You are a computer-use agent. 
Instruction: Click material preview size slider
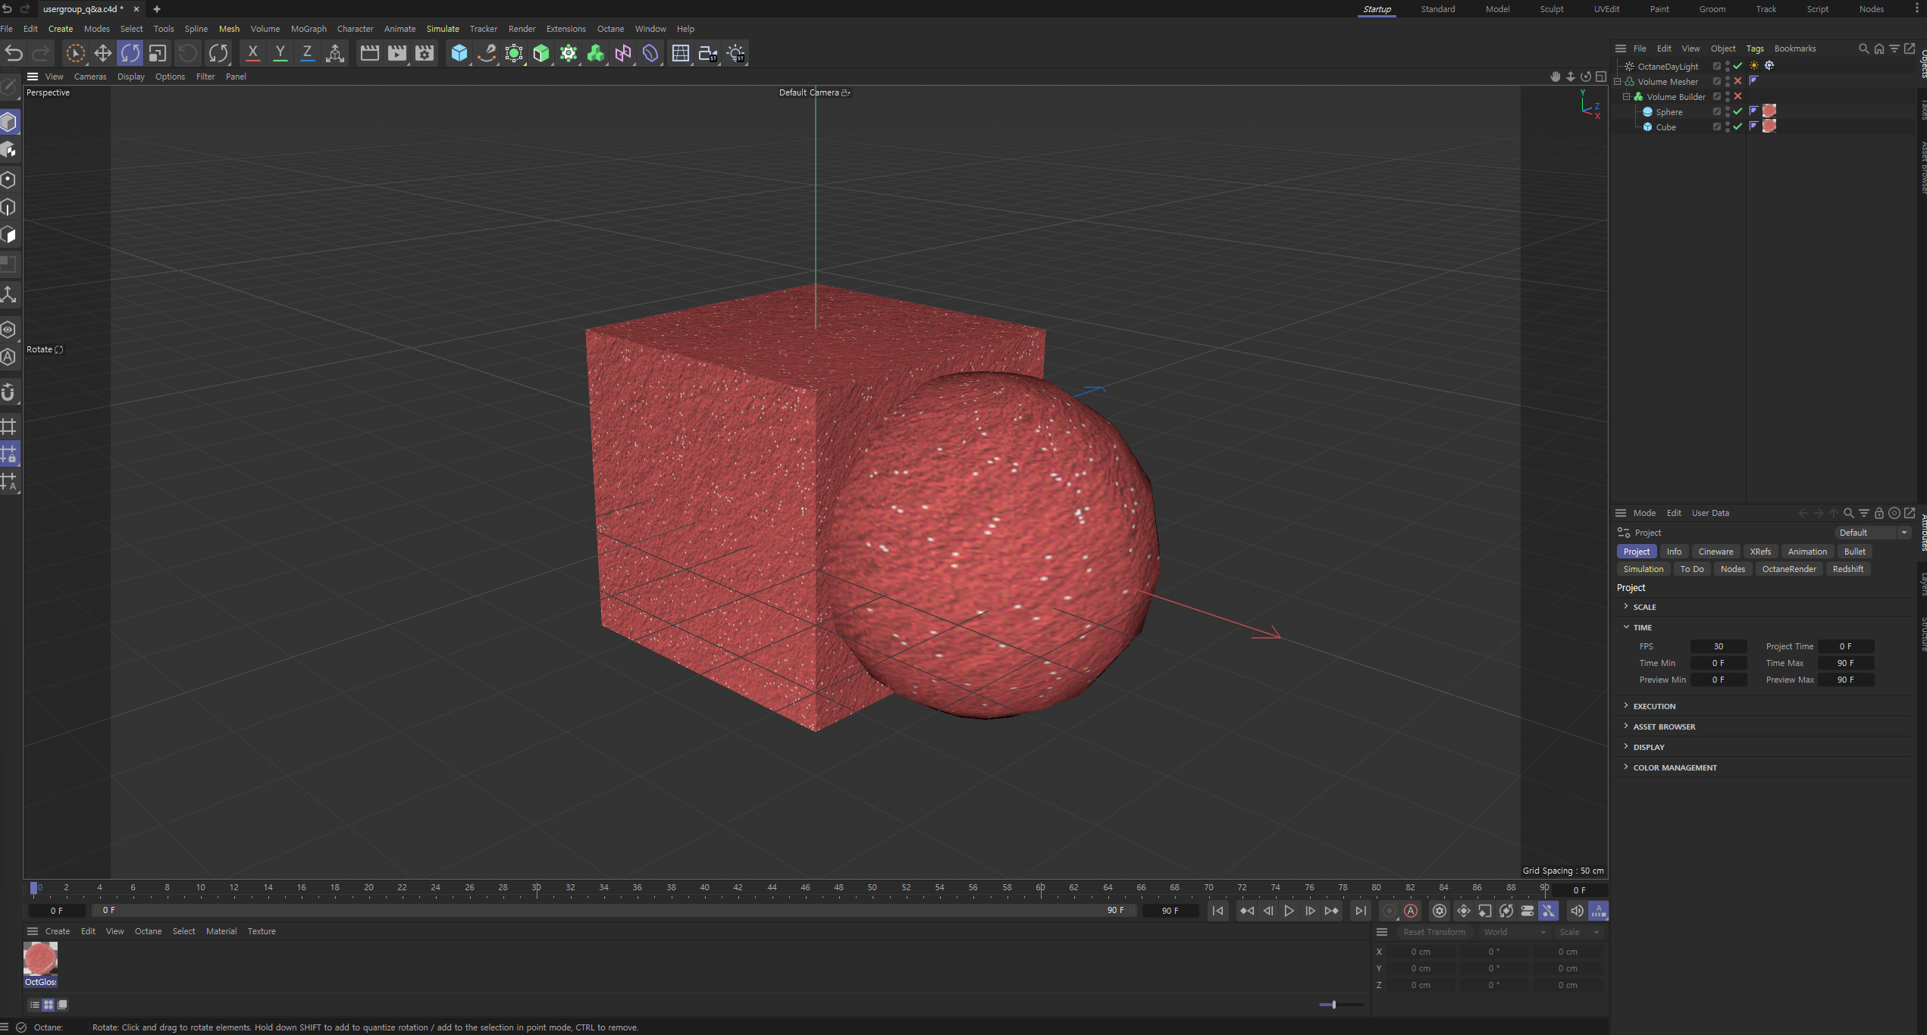click(1341, 1005)
